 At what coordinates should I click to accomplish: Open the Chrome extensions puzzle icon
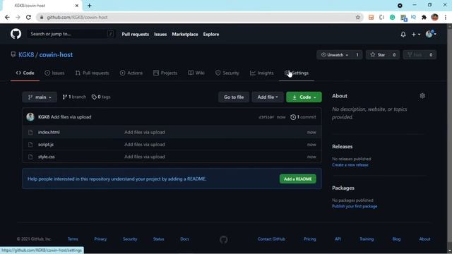coord(424,17)
